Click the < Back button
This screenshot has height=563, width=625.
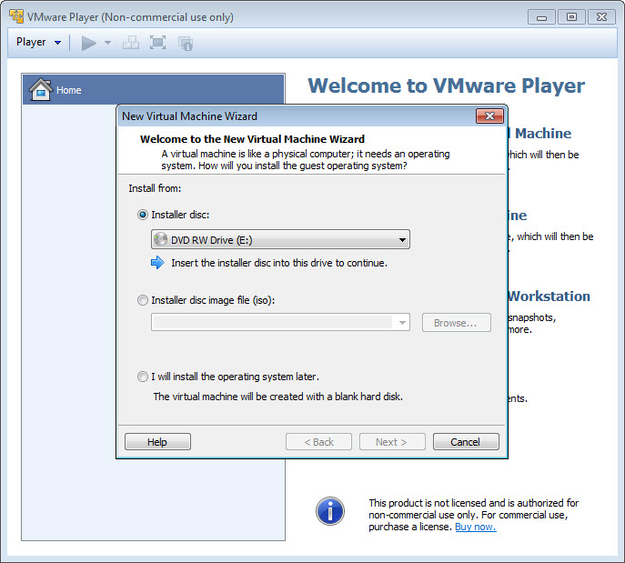[x=319, y=442]
